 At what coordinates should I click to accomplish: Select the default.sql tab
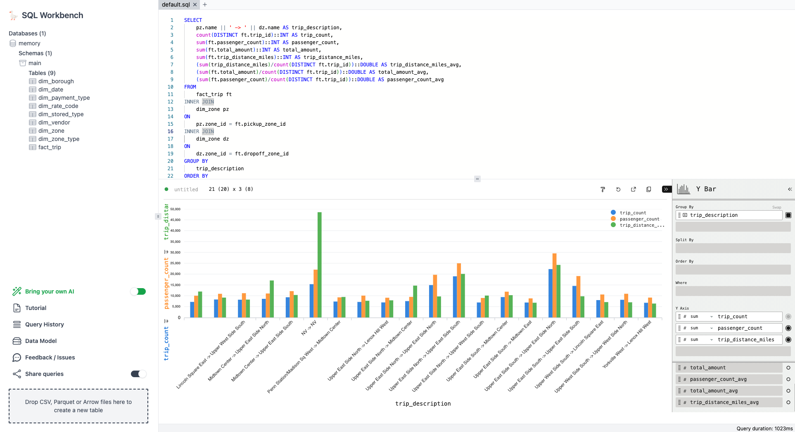pyautogui.click(x=176, y=5)
